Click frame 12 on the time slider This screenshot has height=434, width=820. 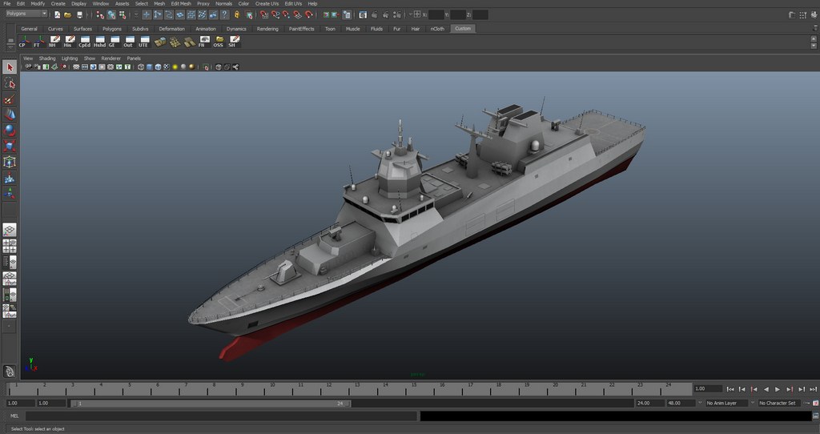[328, 388]
